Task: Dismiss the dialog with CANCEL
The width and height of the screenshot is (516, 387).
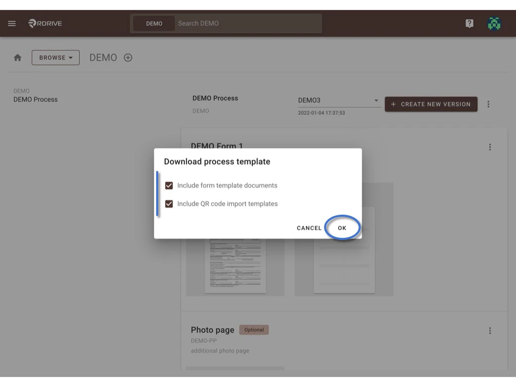Action: 309,228
